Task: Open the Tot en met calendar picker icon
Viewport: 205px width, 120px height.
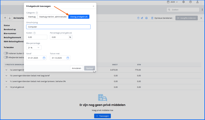Action: pyautogui.click(x=68, y=58)
